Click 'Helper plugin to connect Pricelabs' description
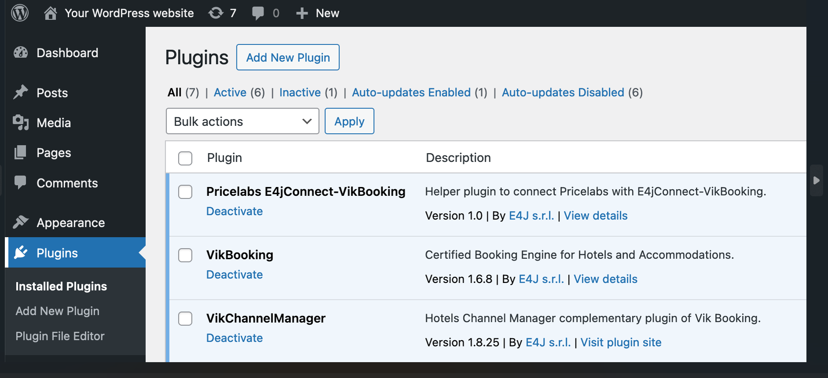The width and height of the screenshot is (828, 378). click(596, 191)
